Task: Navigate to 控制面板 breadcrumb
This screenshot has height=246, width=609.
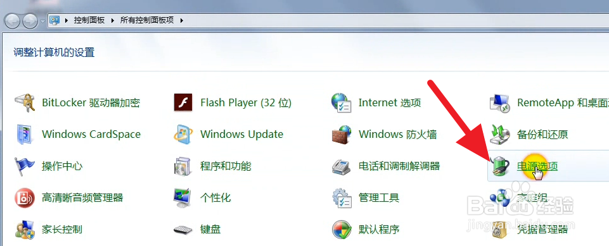Action: click(89, 20)
